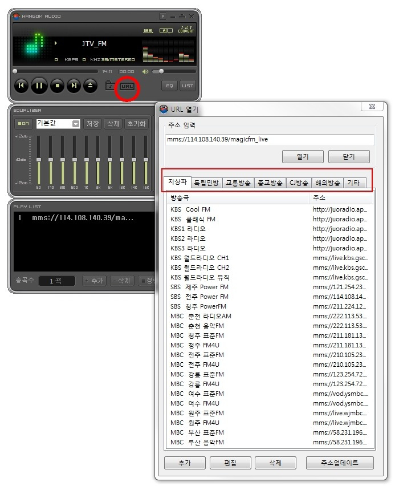Switch to the 교통방송 tab
The width and height of the screenshot is (395, 486).
tap(238, 183)
